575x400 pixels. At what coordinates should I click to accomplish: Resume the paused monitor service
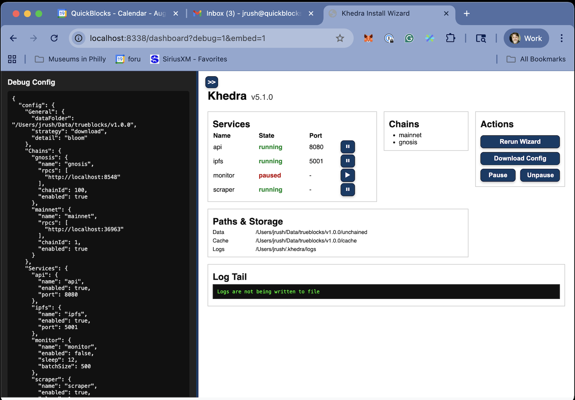(x=348, y=175)
